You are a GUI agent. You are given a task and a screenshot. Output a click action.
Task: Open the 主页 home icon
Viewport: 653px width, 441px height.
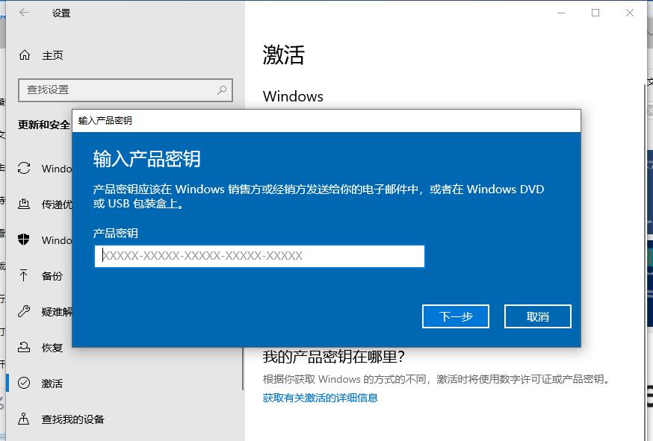click(25, 55)
